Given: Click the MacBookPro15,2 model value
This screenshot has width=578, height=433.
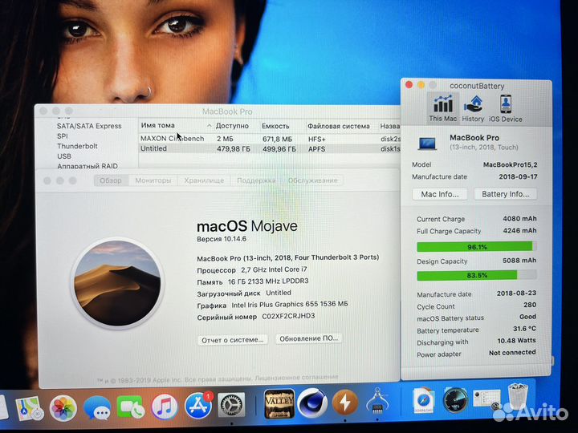Looking at the screenshot, I should pyautogui.click(x=510, y=164).
